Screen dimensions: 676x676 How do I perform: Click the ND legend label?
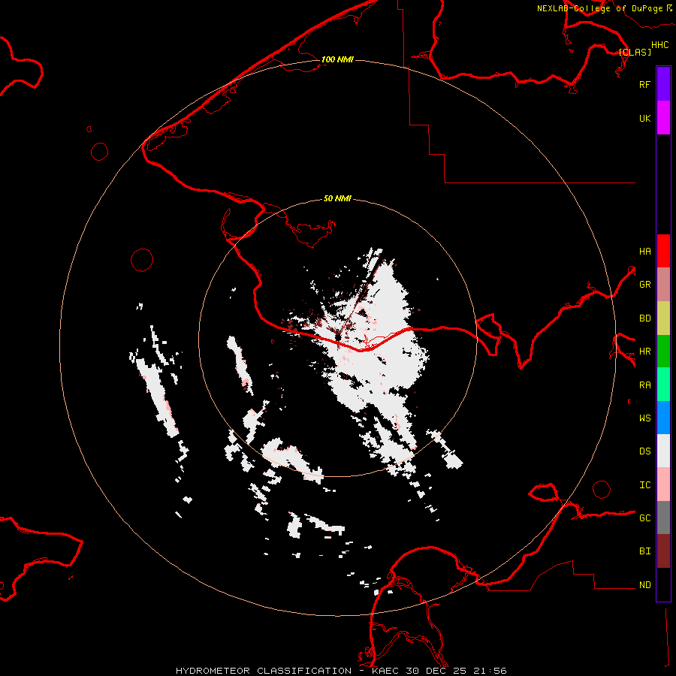coord(644,584)
